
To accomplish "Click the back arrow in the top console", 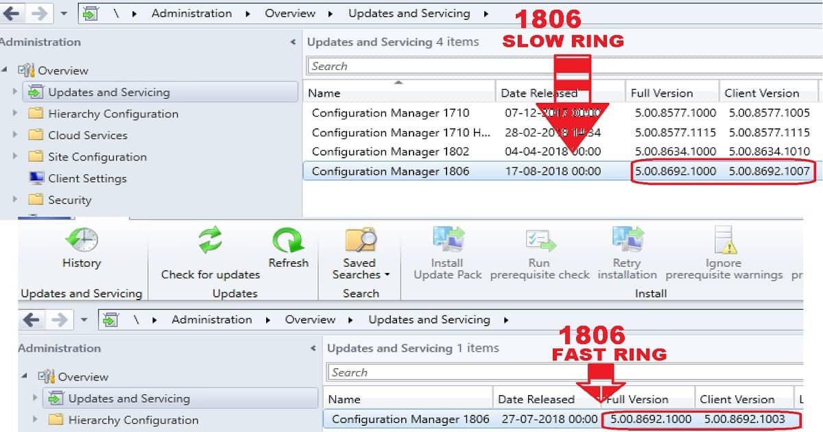I will tap(11, 14).
